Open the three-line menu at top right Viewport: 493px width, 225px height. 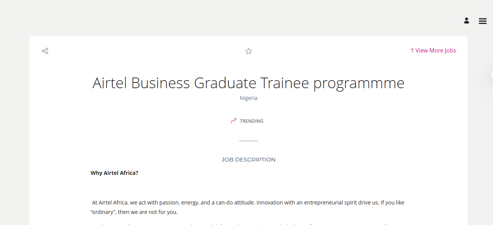482,21
